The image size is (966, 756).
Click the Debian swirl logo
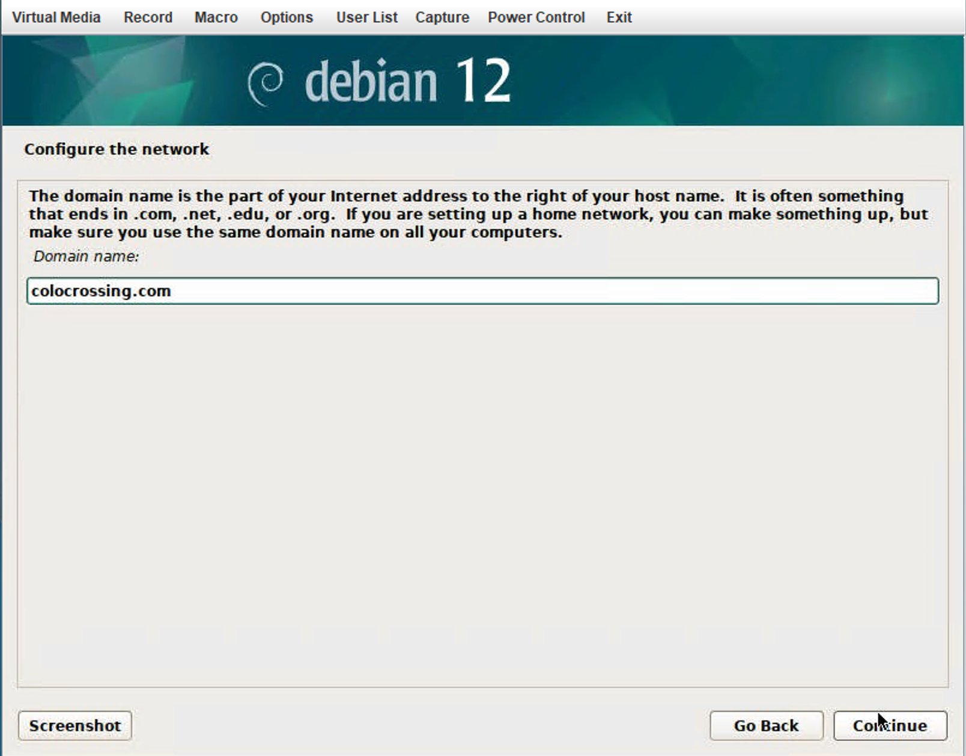tap(266, 83)
